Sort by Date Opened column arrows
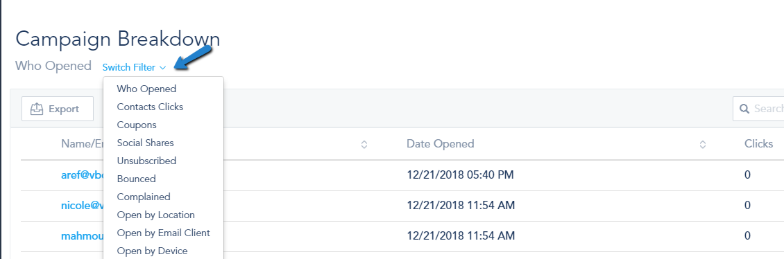Viewport: 784px width, 259px height. [x=703, y=144]
